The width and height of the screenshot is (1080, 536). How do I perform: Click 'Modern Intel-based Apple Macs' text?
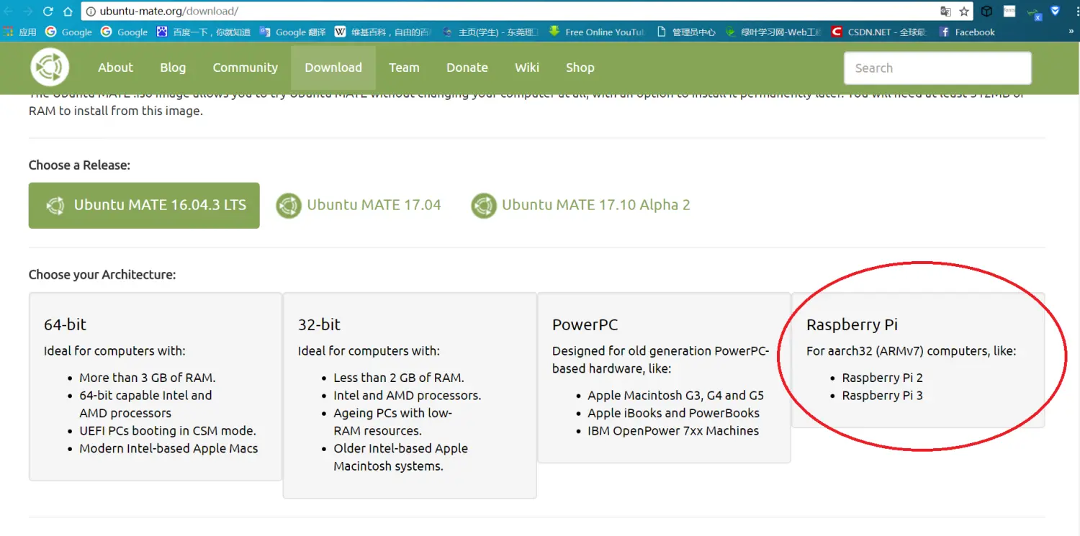pos(168,448)
